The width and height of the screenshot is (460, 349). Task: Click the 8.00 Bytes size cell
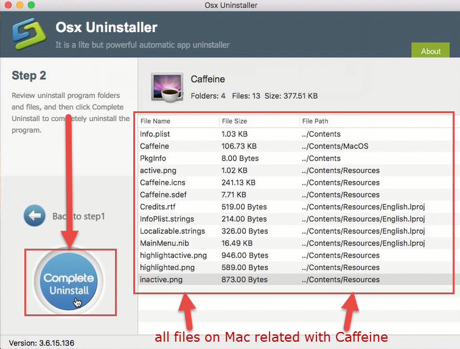click(x=240, y=159)
